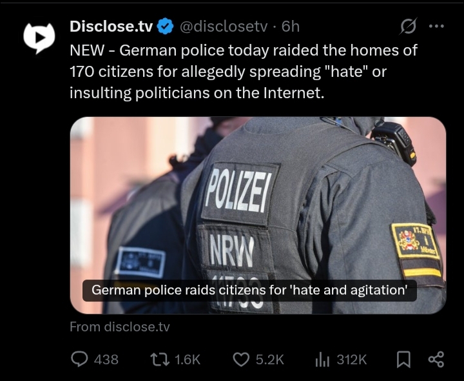
Task: Open the three-dot more options menu
Action: pyautogui.click(x=436, y=26)
